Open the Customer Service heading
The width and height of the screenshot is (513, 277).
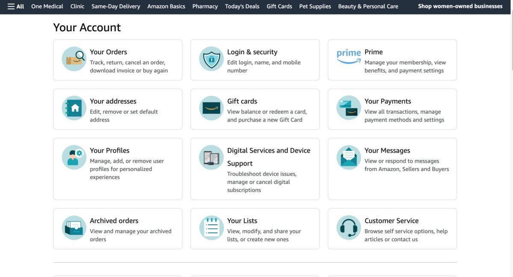392,221
